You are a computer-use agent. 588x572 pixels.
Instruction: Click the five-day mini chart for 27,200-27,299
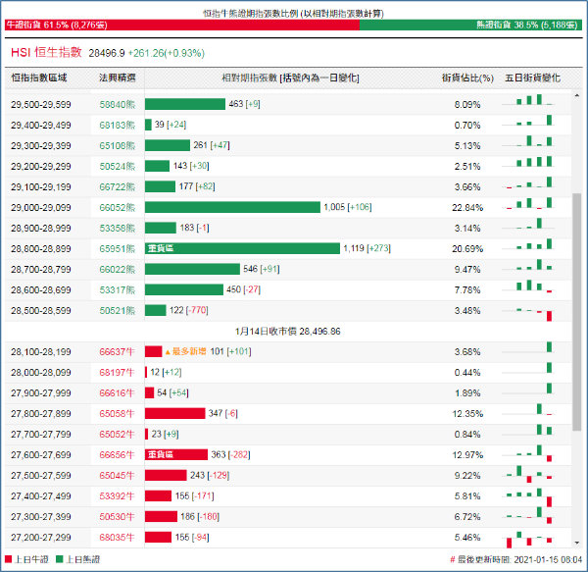click(529, 540)
